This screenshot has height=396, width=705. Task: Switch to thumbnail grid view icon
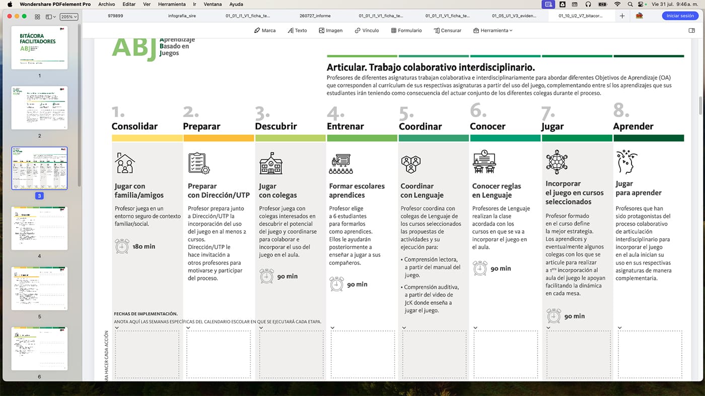(x=37, y=17)
